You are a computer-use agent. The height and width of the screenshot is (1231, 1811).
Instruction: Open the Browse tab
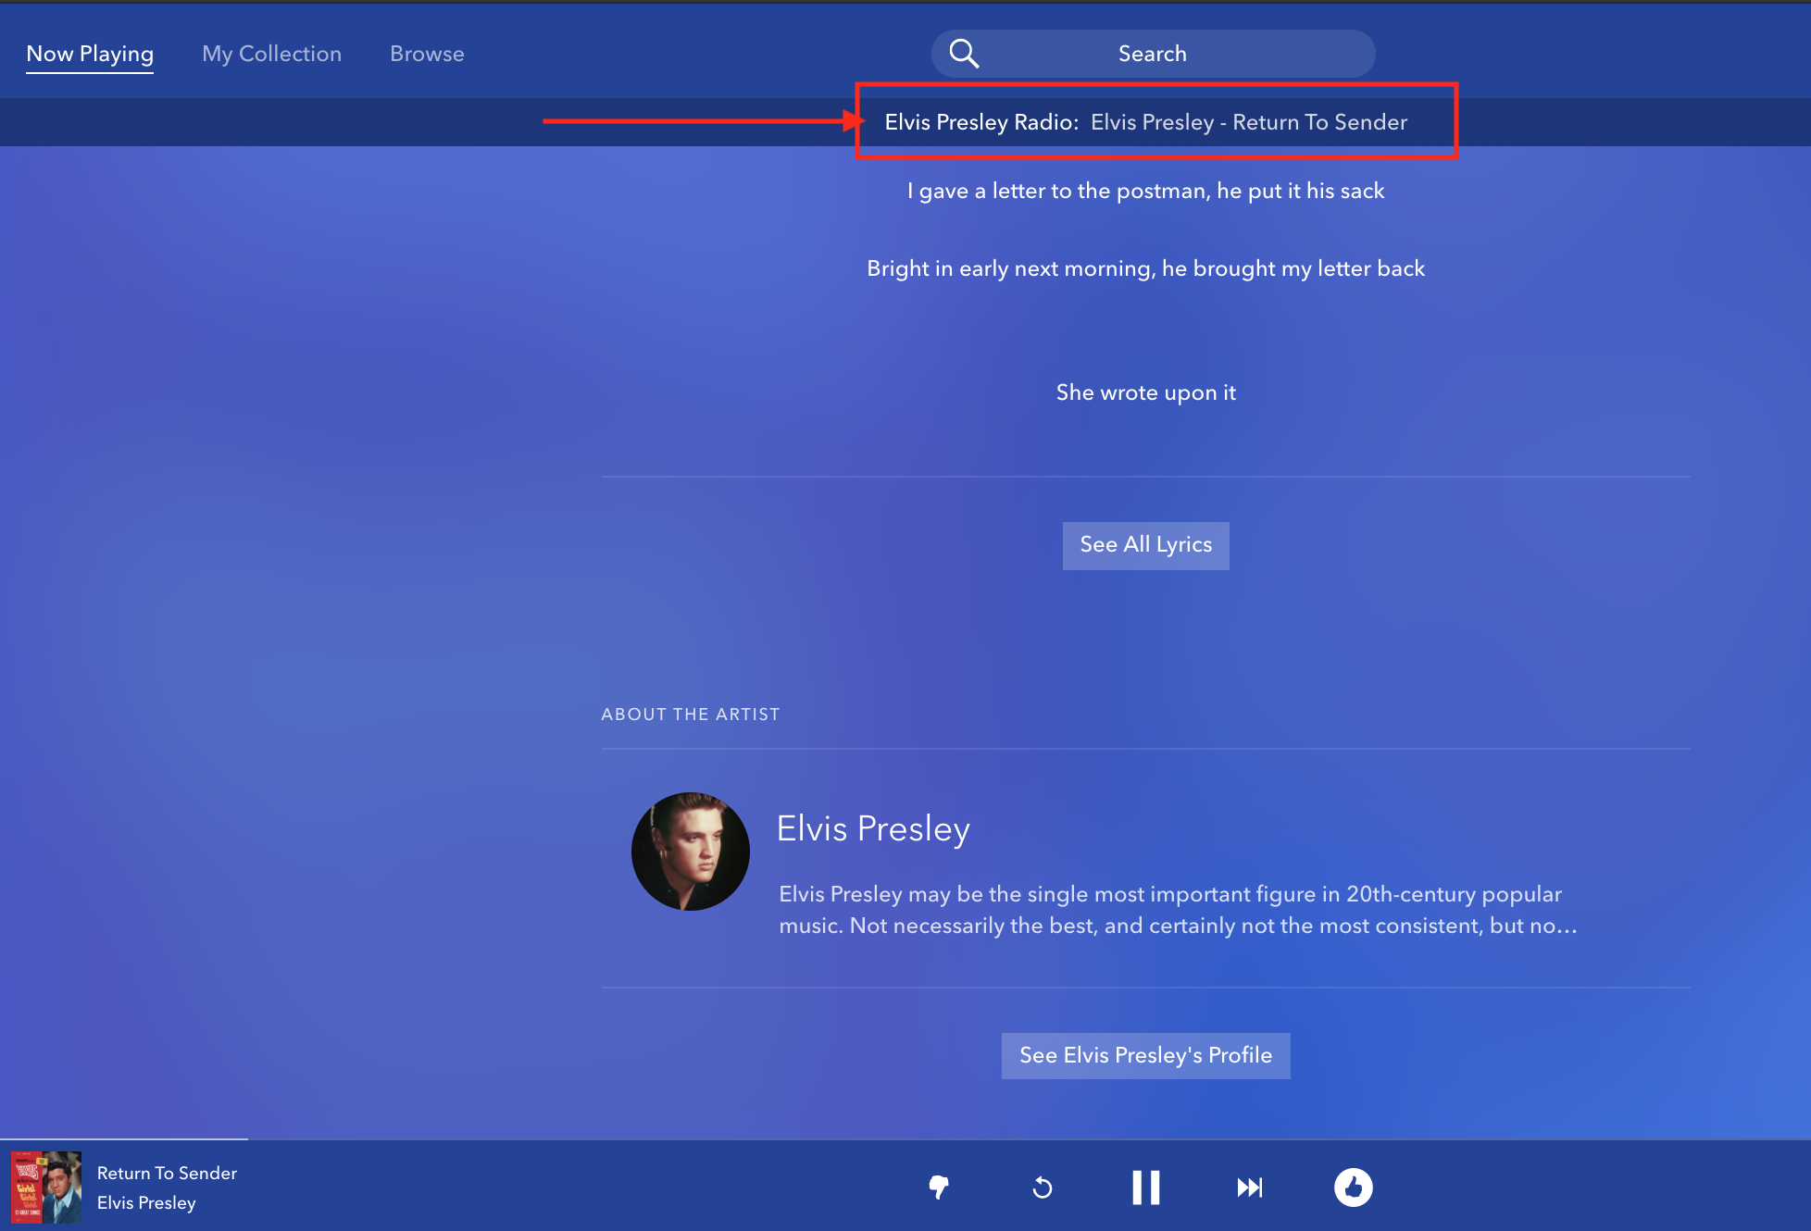[427, 54]
